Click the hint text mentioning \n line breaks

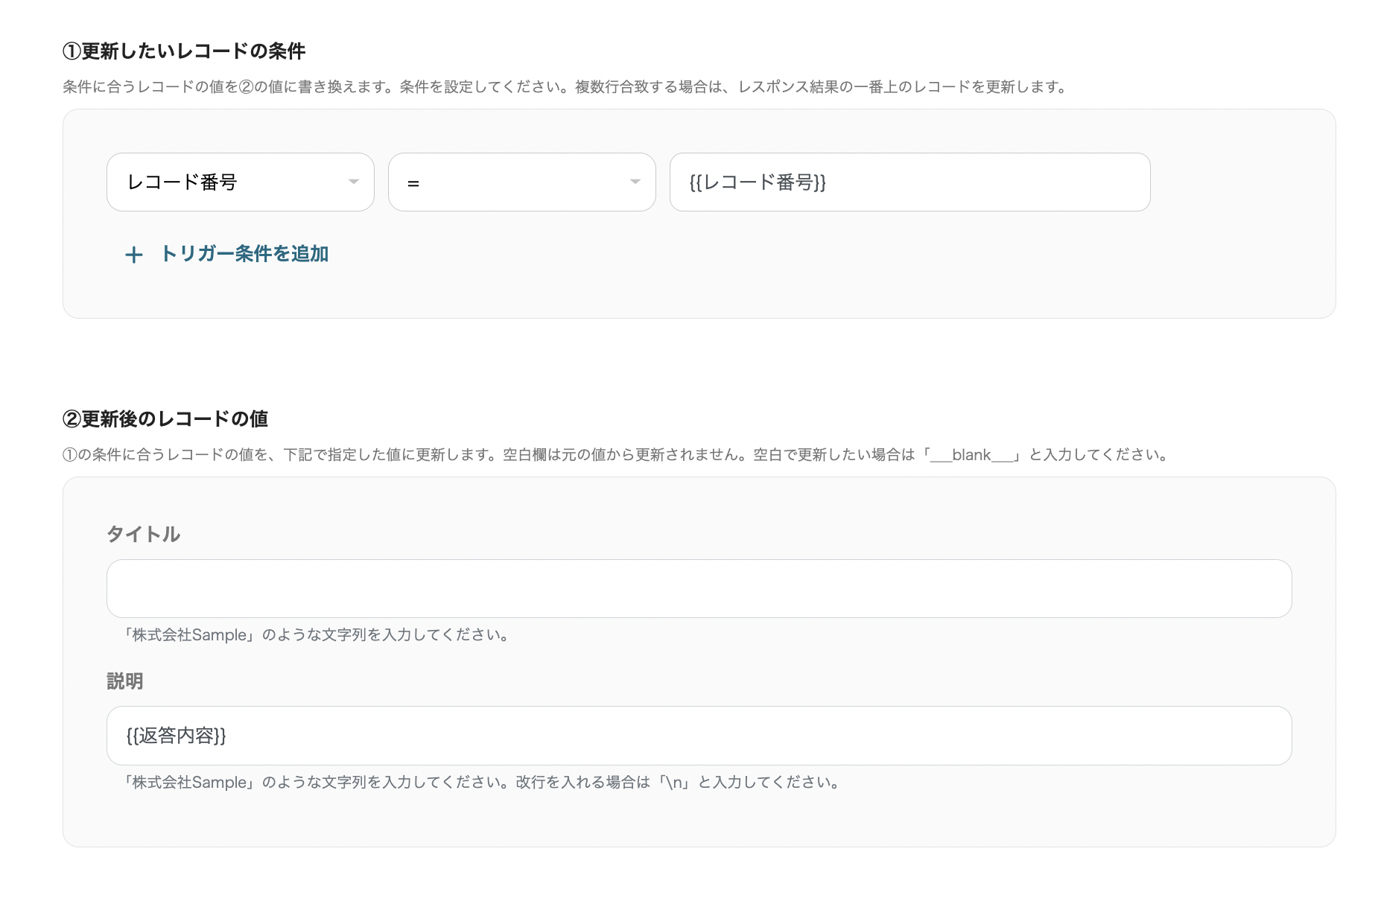pyautogui.click(x=483, y=783)
